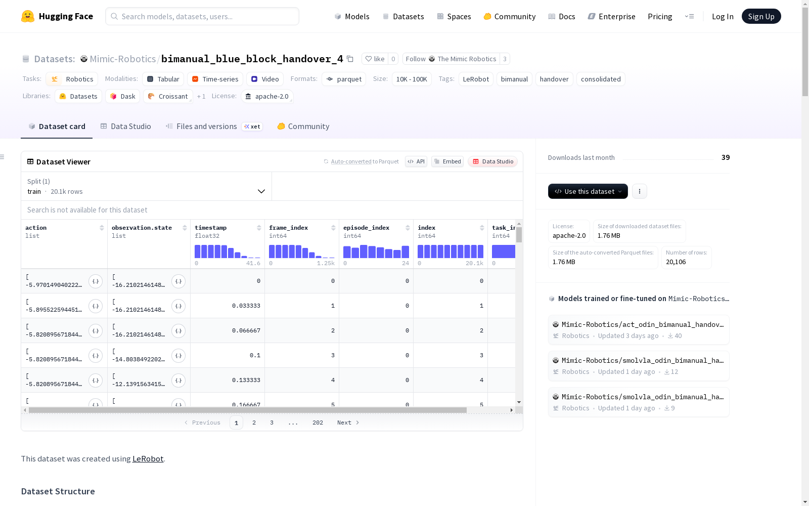Click the episode_index histogram range bars
The height and width of the screenshot is (506, 809).
coord(376,251)
